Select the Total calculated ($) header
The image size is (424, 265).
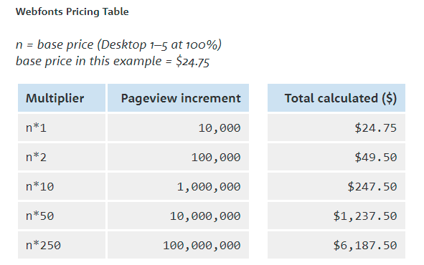tap(336, 97)
